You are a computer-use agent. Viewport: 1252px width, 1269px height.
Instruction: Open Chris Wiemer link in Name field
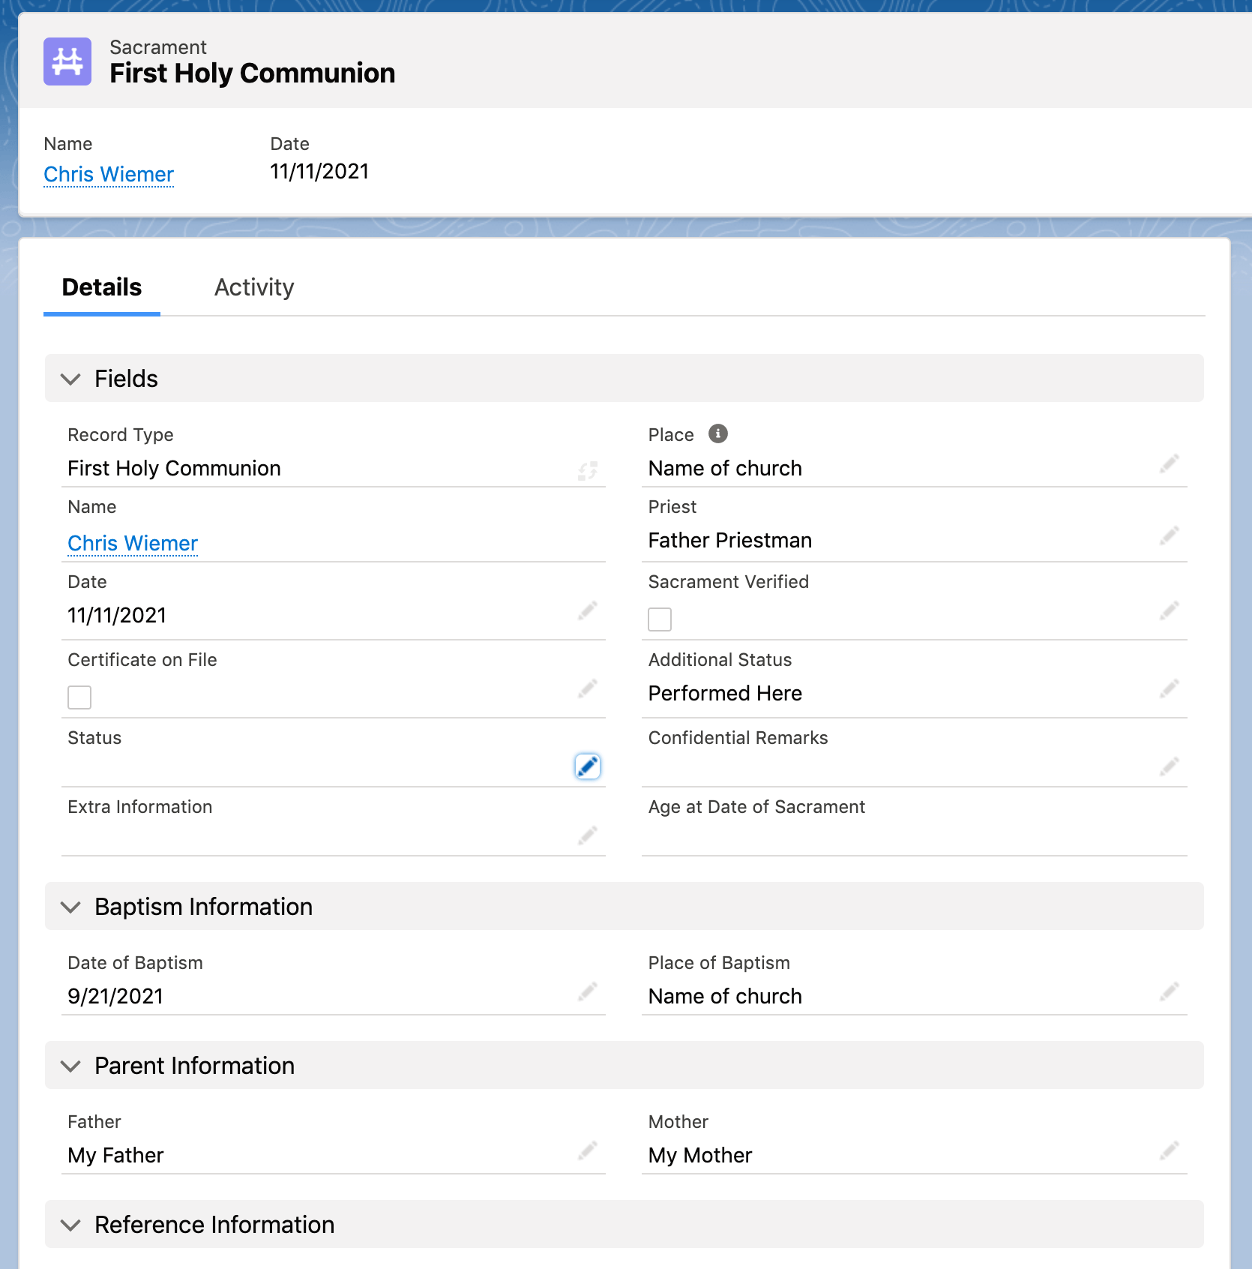point(133,543)
